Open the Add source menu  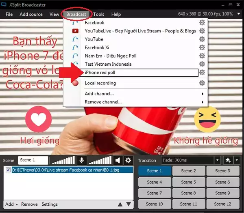(x=31, y=14)
